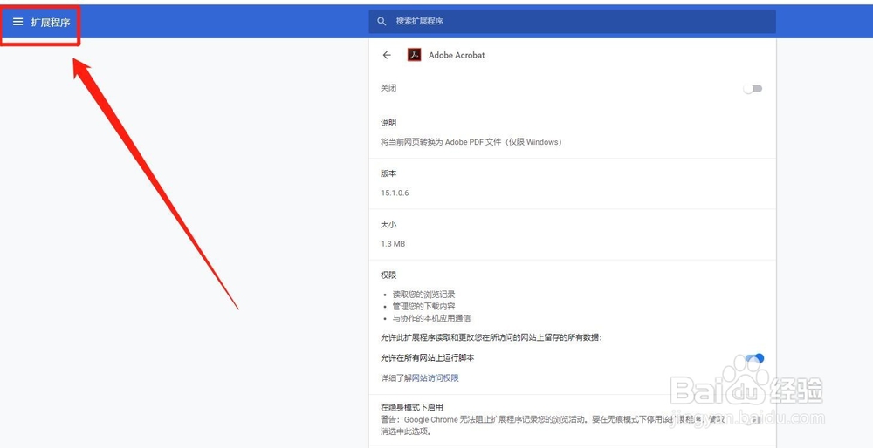Click the 版本 heading

pyautogui.click(x=388, y=173)
